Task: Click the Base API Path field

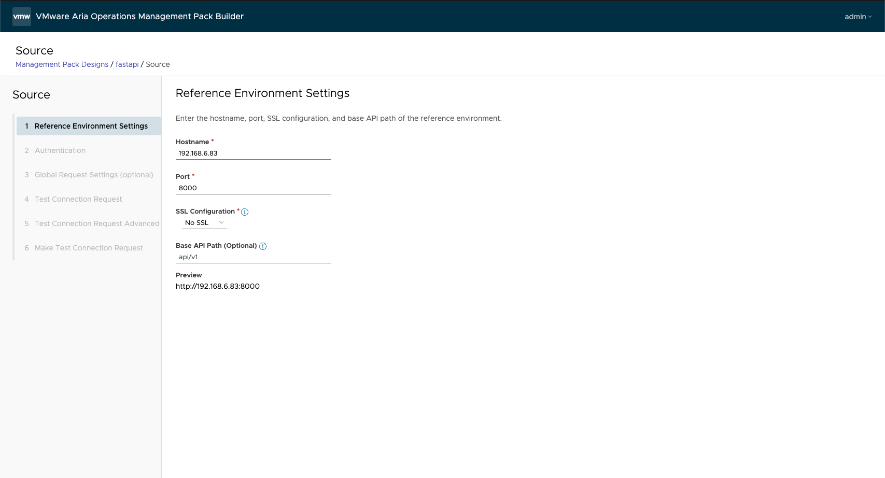Action: coord(253,257)
